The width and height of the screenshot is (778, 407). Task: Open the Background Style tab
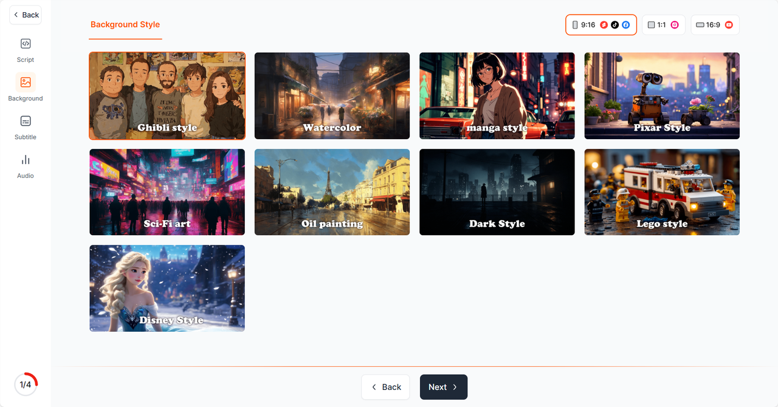125,25
